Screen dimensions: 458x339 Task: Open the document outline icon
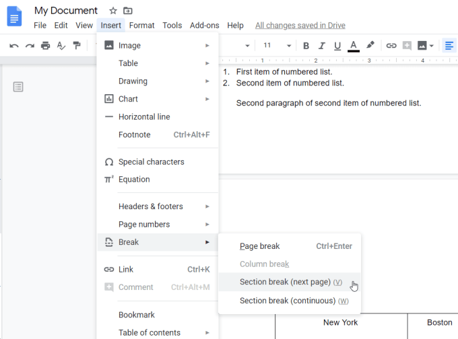click(x=18, y=87)
